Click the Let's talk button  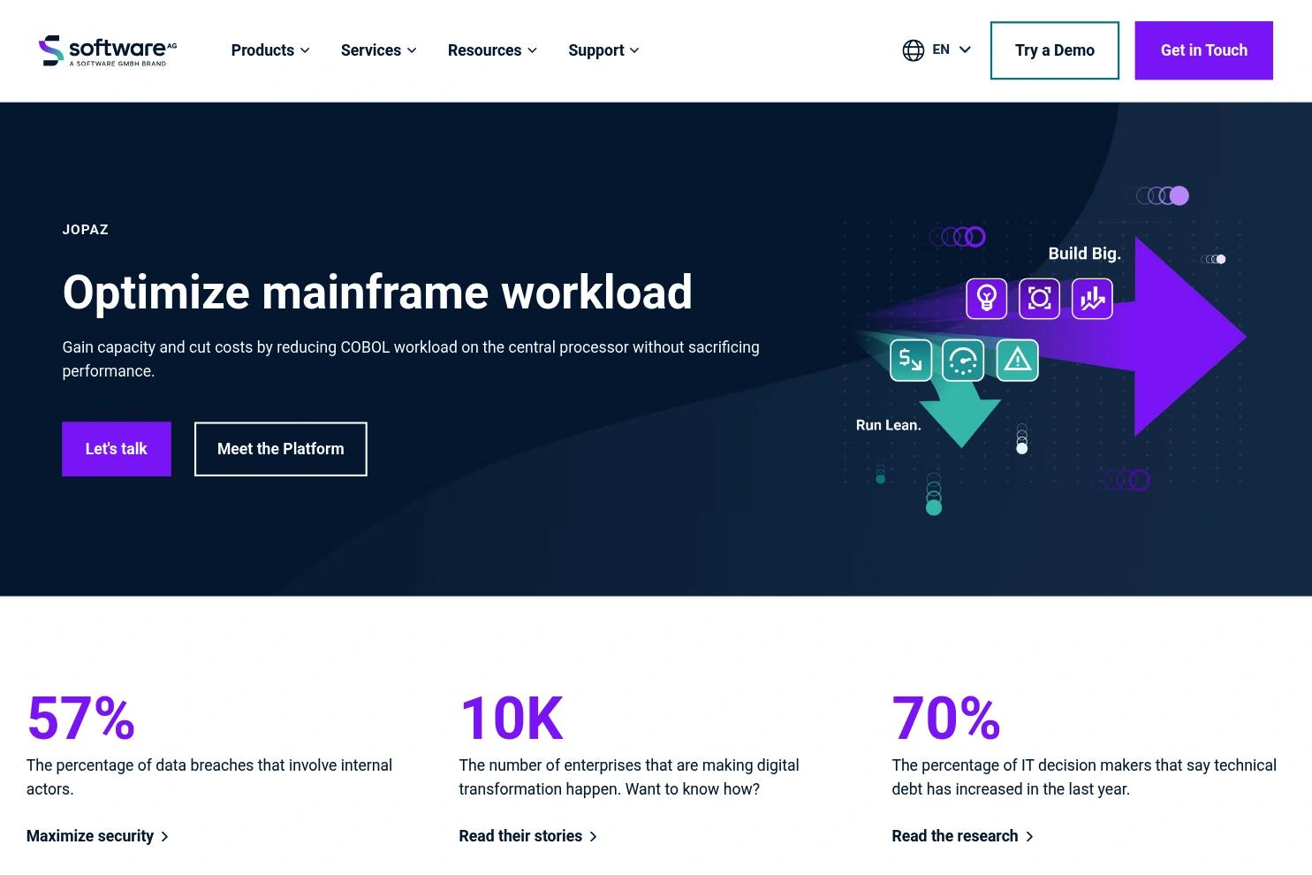tap(117, 449)
